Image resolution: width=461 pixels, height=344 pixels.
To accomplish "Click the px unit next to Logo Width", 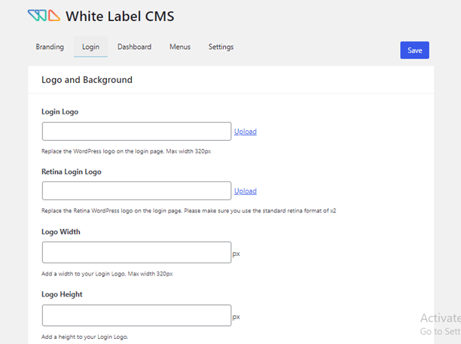I will point(236,254).
